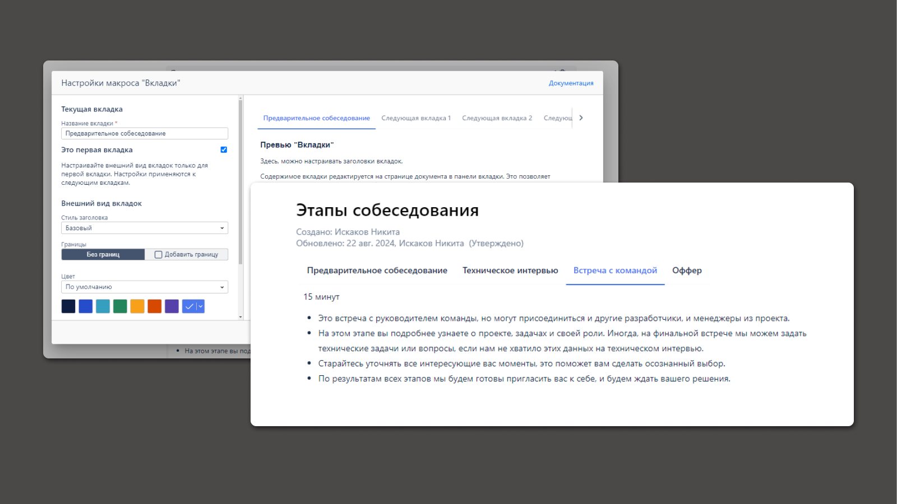Select the "Без границ" border option
The image size is (897, 504).
pyautogui.click(x=103, y=254)
